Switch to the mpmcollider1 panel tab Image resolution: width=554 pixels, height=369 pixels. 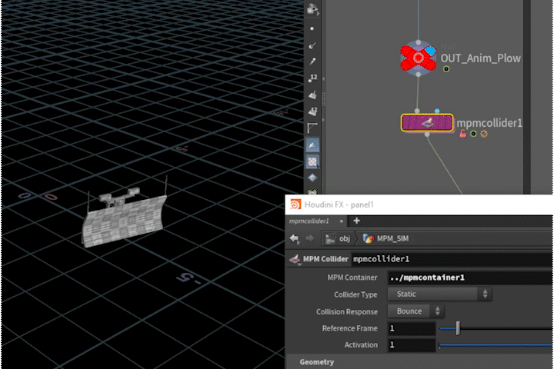point(309,221)
